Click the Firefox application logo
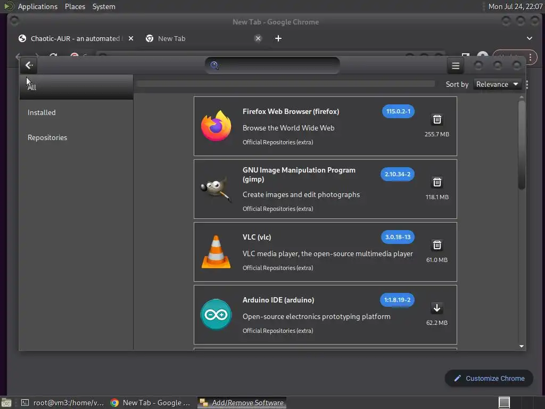 click(x=216, y=126)
